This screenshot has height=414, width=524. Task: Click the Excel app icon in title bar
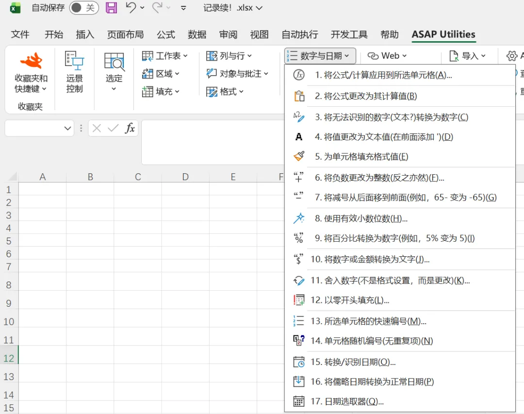tap(15, 8)
